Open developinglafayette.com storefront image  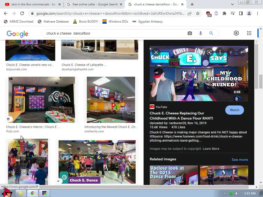[99, 50]
